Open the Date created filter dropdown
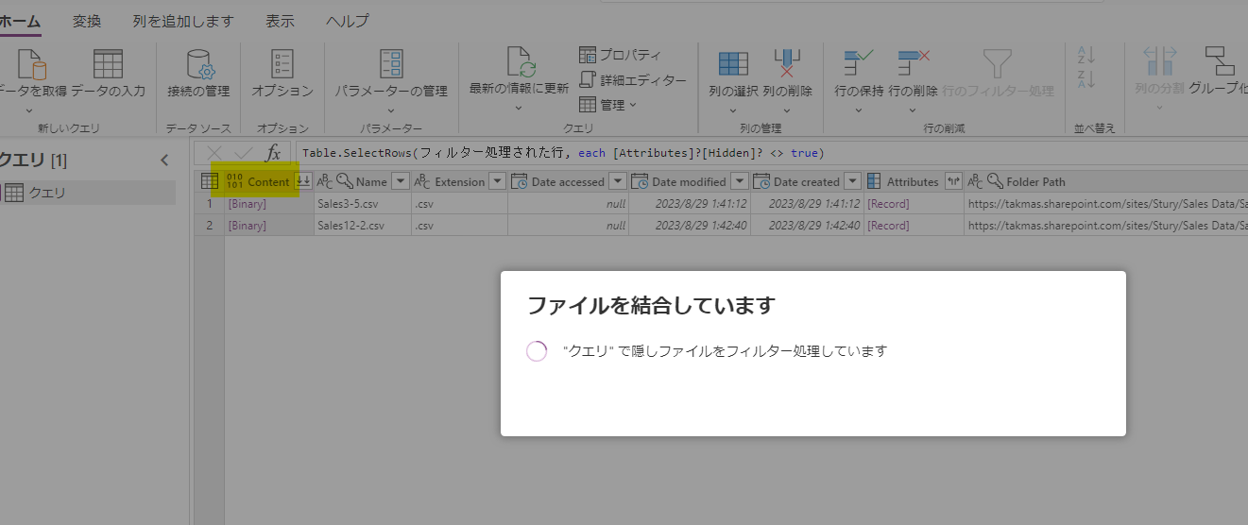 coord(852,181)
